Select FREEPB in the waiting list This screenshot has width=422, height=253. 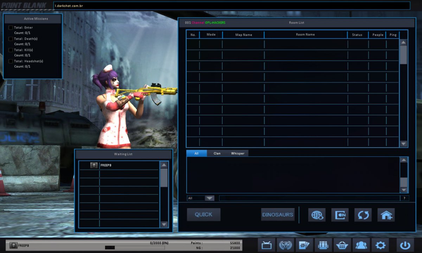coord(119,165)
